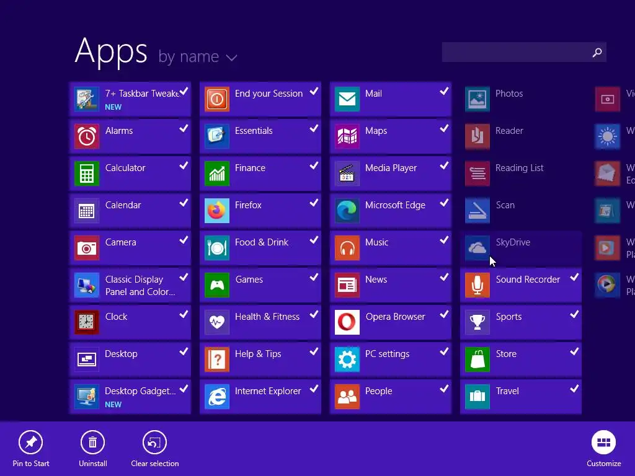The image size is (635, 476).
Task: Click the Food & Drink plate icon
Action: [x=217, y=248]
